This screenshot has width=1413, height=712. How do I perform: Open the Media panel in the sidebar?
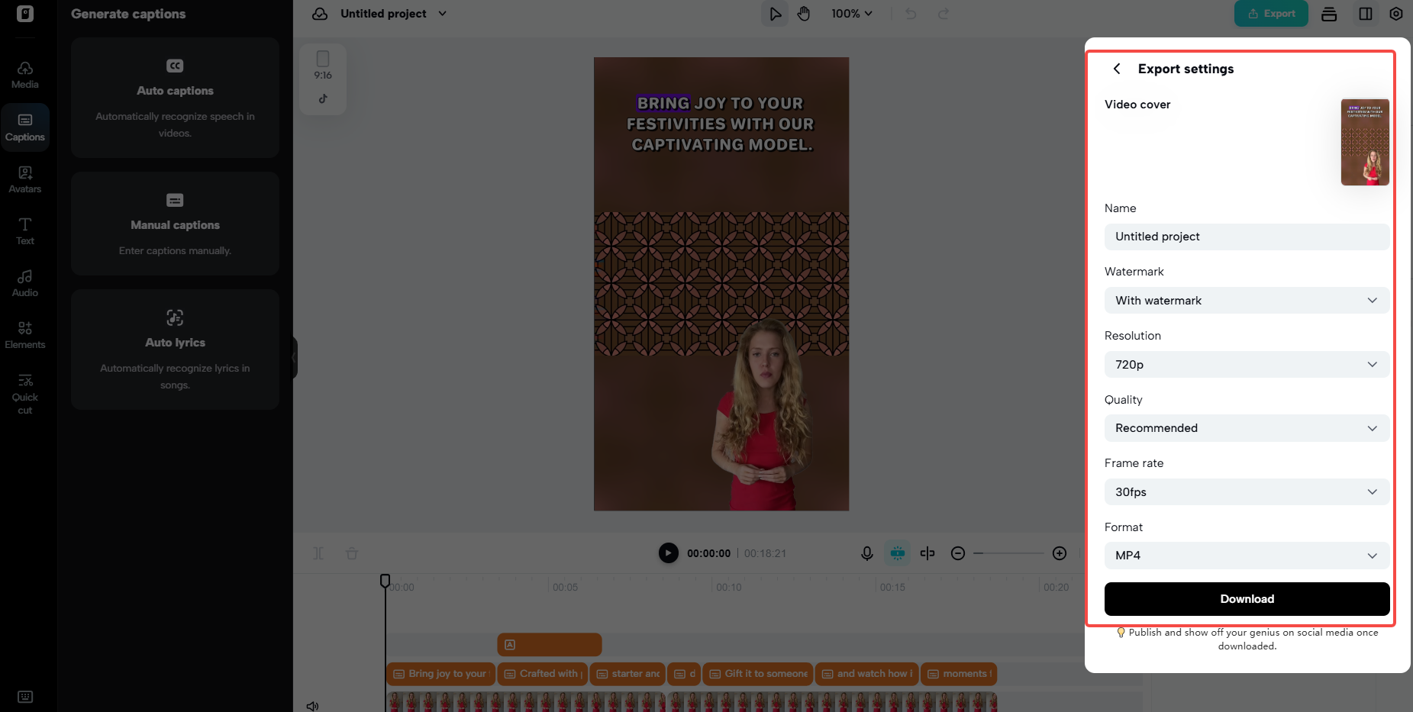pos(25,73)
